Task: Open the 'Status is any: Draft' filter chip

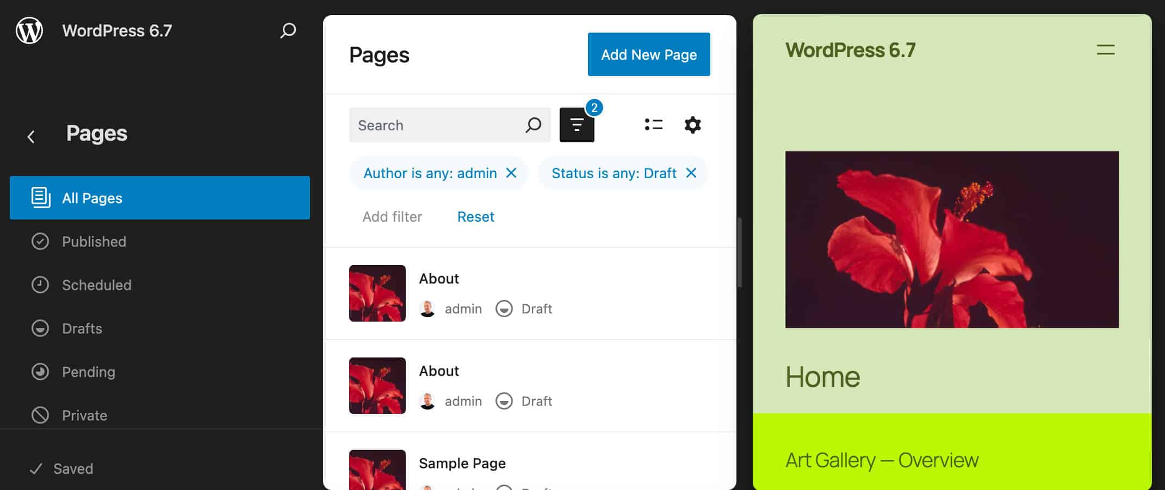Action: 614,173
